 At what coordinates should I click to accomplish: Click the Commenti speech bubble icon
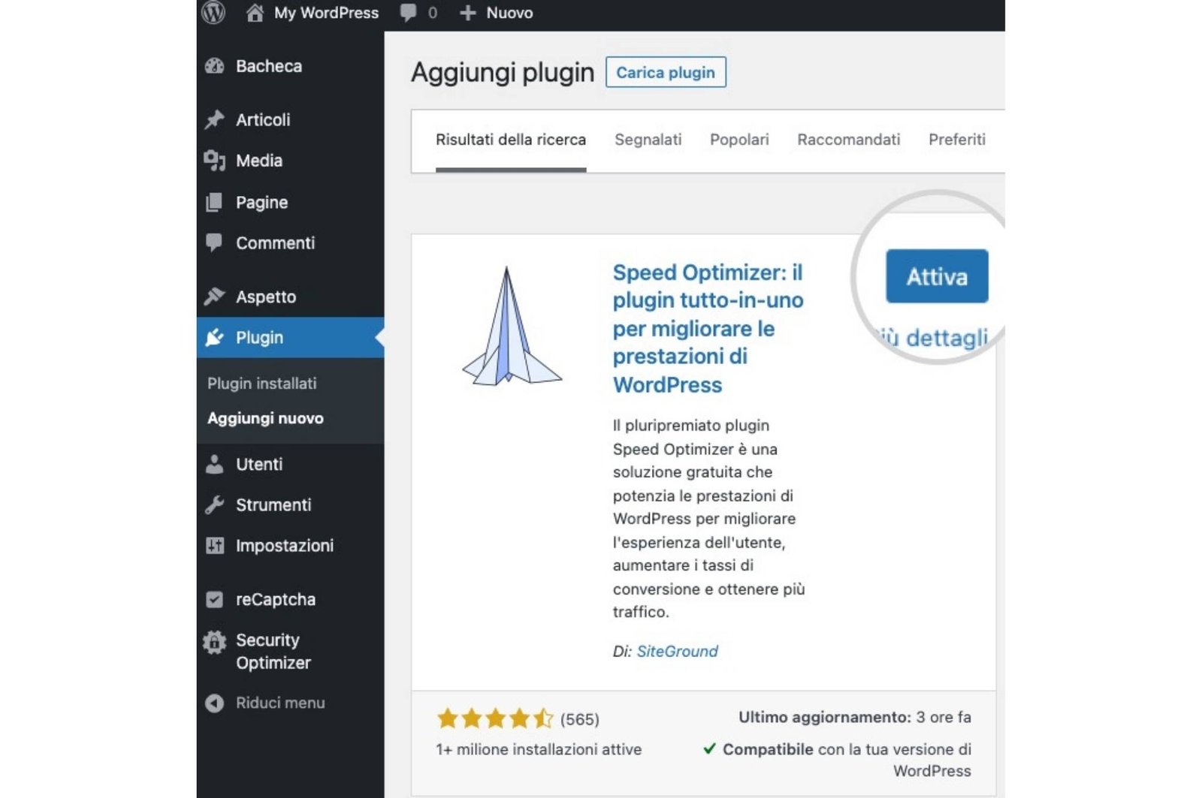[215, 243]
